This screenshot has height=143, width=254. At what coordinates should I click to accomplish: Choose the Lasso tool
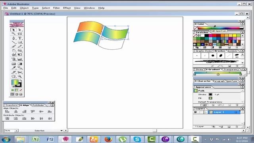(x=20, y=34)
